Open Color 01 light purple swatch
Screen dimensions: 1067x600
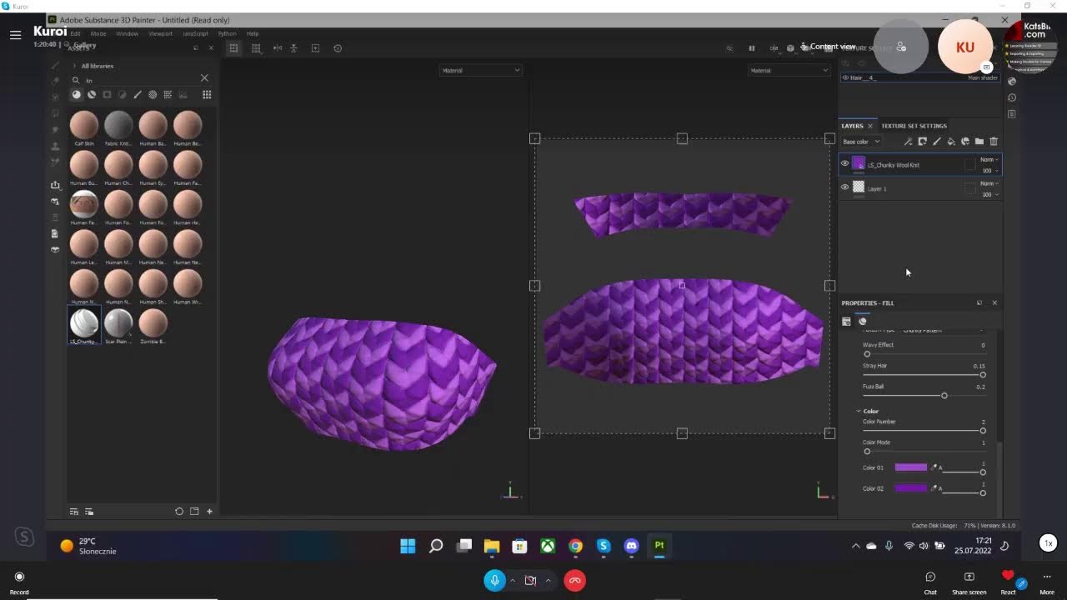910,467
